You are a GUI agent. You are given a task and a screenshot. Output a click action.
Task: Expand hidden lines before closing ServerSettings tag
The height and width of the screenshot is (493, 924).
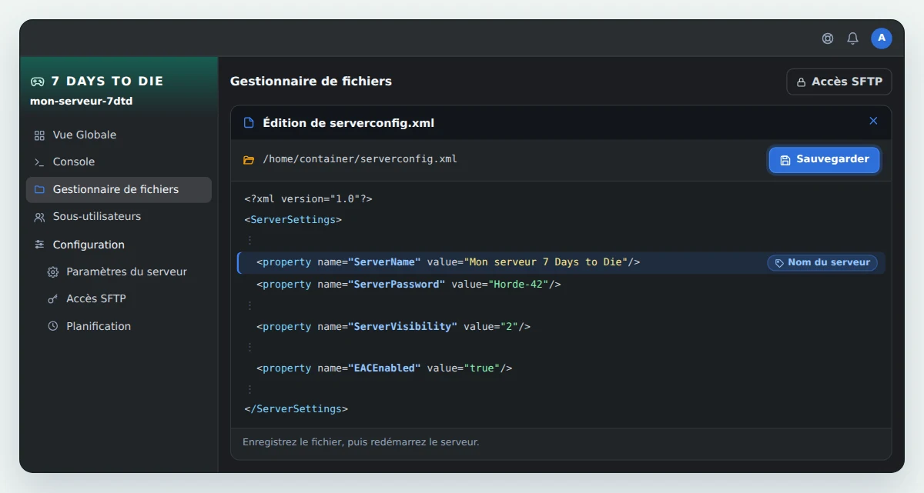[x=249, y=389]
